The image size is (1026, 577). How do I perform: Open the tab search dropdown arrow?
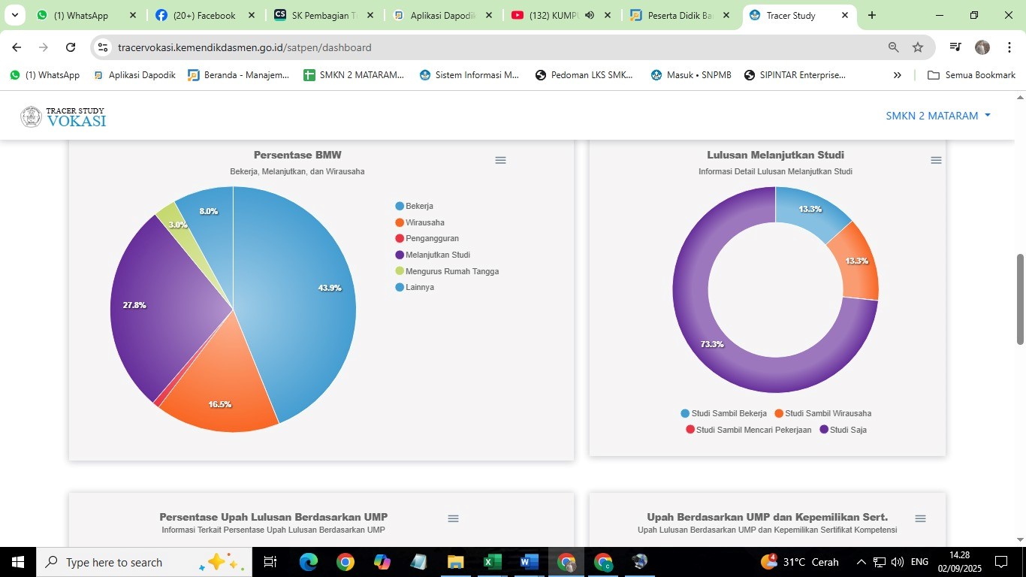pyautogui.click(x=14, y=15)
